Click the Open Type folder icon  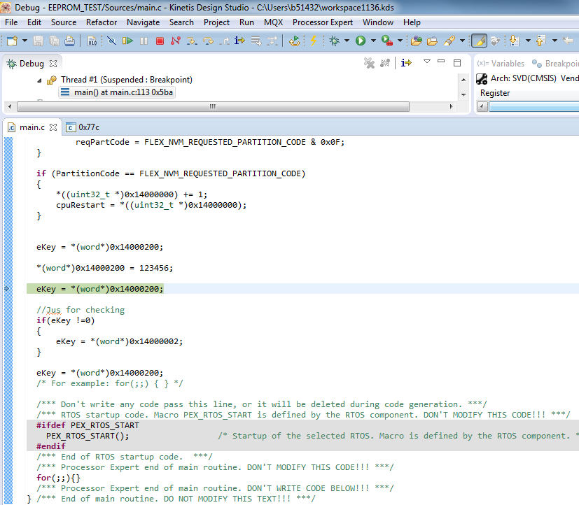[416, 41]
